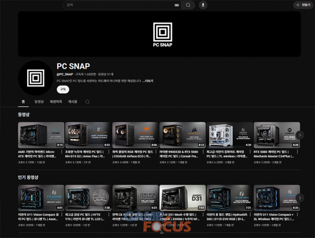Open the JONSBO D31 video thumbnail

182,198
